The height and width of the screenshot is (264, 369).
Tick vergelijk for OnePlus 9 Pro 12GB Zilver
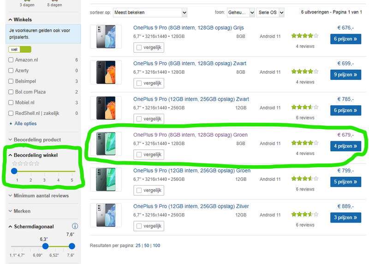point(139,226)
